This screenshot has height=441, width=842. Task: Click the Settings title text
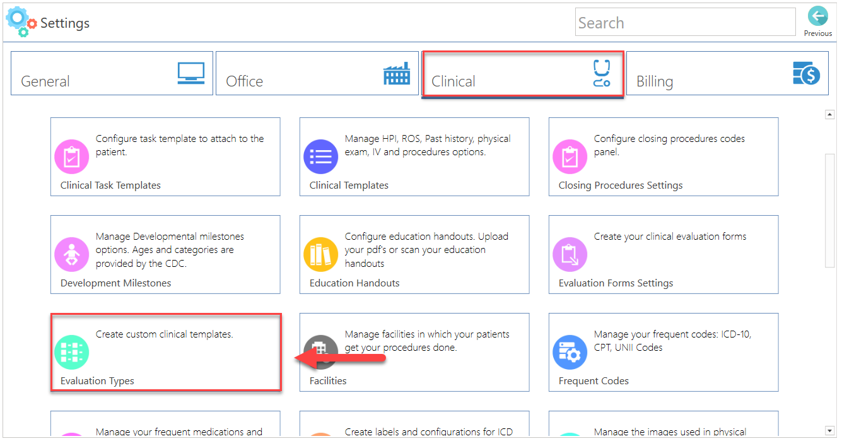point(65,23)
